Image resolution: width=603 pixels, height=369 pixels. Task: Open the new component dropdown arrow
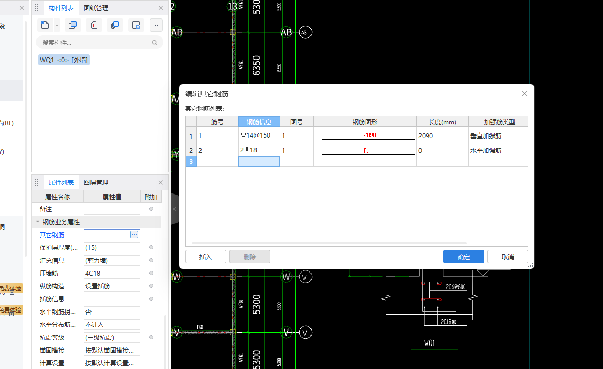coord(57,25)
